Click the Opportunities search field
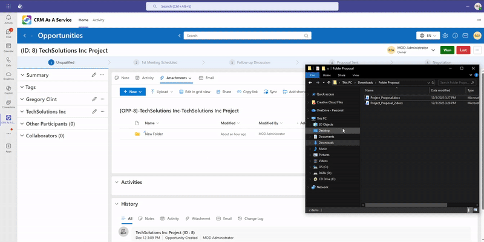The width and height of the screenshot is (484, 242). point(247,36)
